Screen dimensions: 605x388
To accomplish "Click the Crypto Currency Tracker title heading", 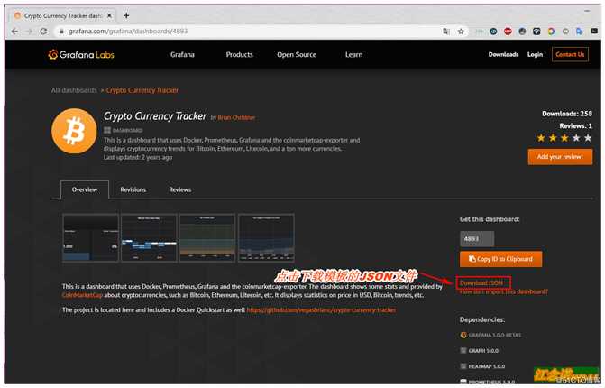I will pos(155,116).
